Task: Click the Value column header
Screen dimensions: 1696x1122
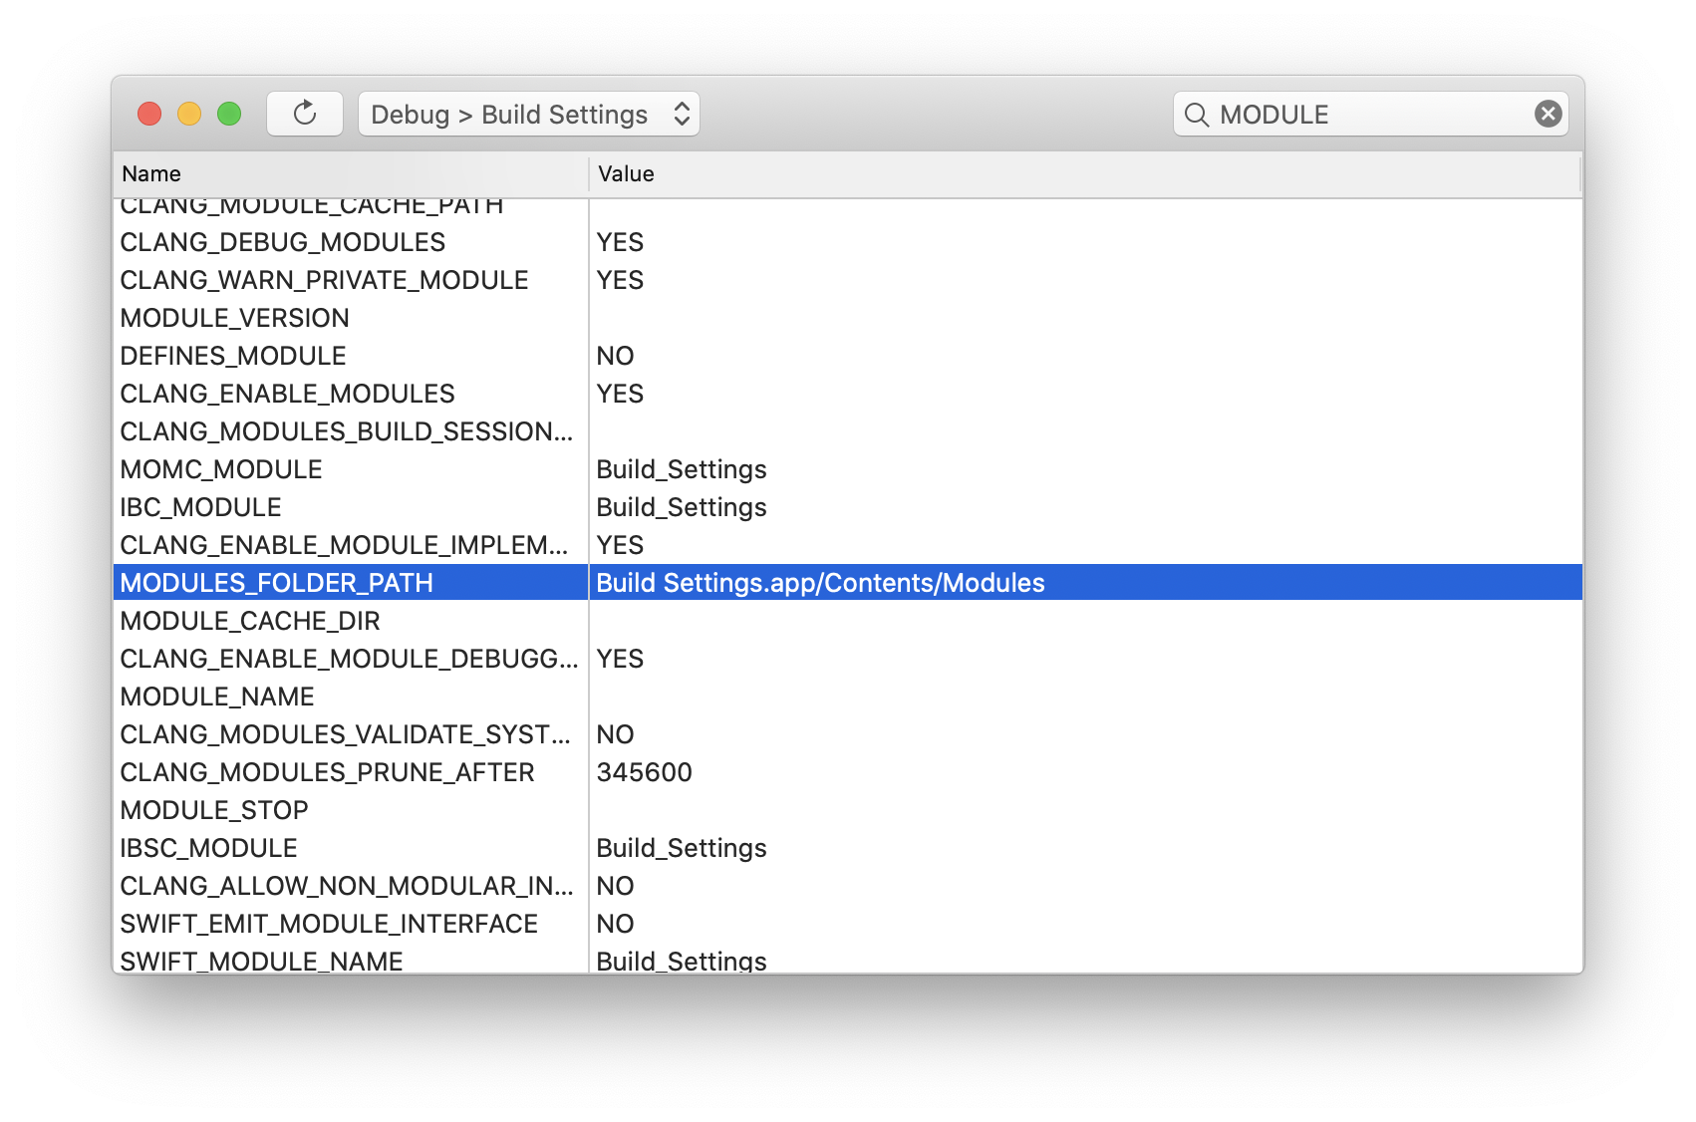Action: coord(626,173)
